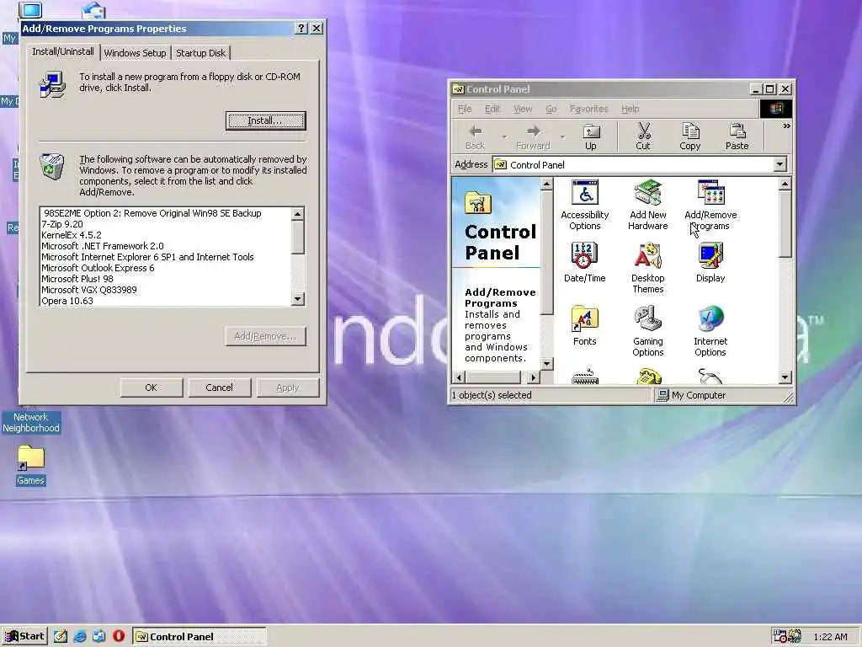
Task: Open the Games folder on desktop
Action: click(30, 465)
